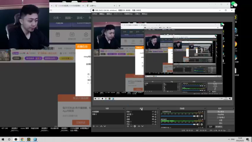This screenshot has height=142, width=252.
Task: Open Cortana search circle on taskbar
Action: [x=9, y=139]
